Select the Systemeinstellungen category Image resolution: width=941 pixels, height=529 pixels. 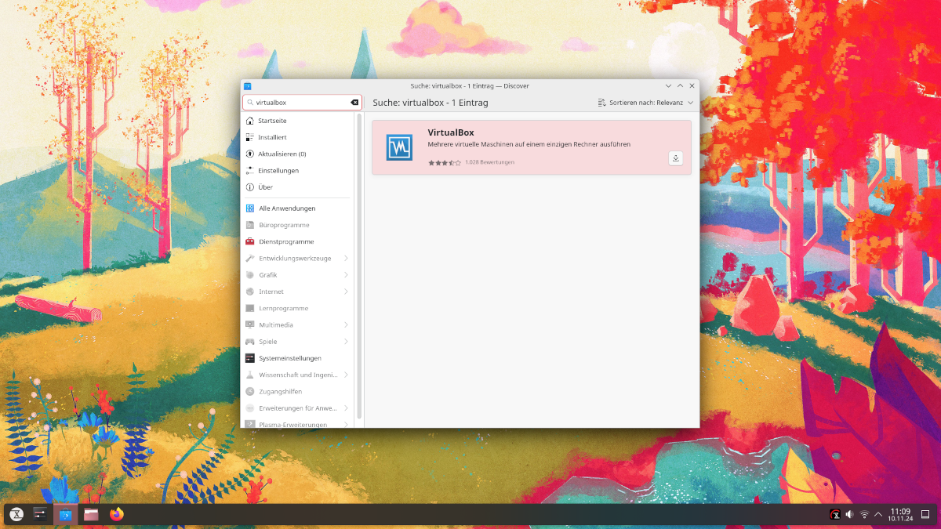tap(298, 358)
